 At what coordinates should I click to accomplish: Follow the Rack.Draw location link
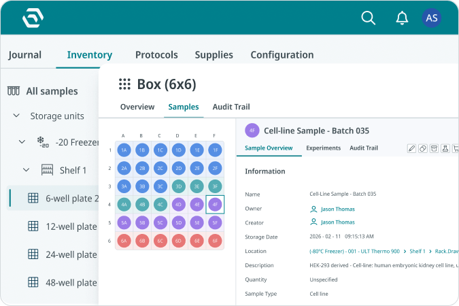[446, 251]
